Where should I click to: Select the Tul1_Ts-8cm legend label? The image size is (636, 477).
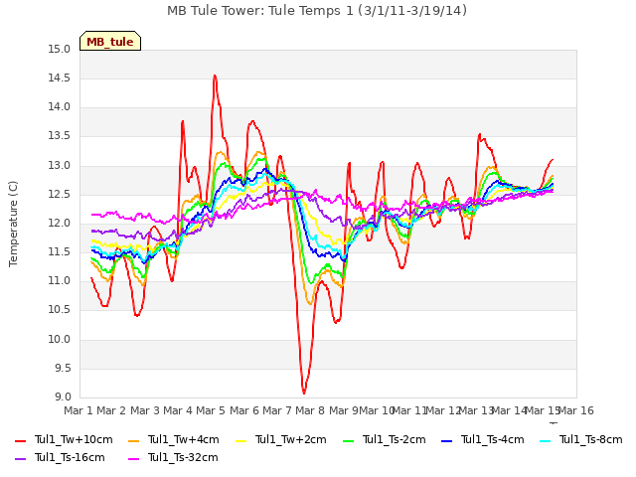pos(591,439)
